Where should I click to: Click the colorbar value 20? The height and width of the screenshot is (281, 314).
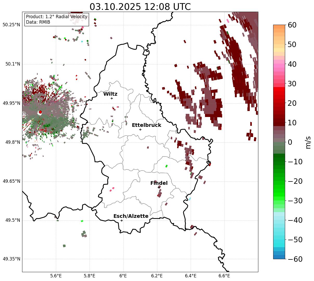(x=292, y=103)
